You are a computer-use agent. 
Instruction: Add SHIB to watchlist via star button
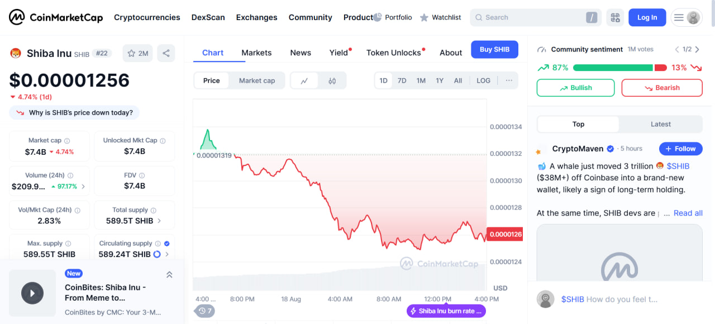tap(137, 53)
